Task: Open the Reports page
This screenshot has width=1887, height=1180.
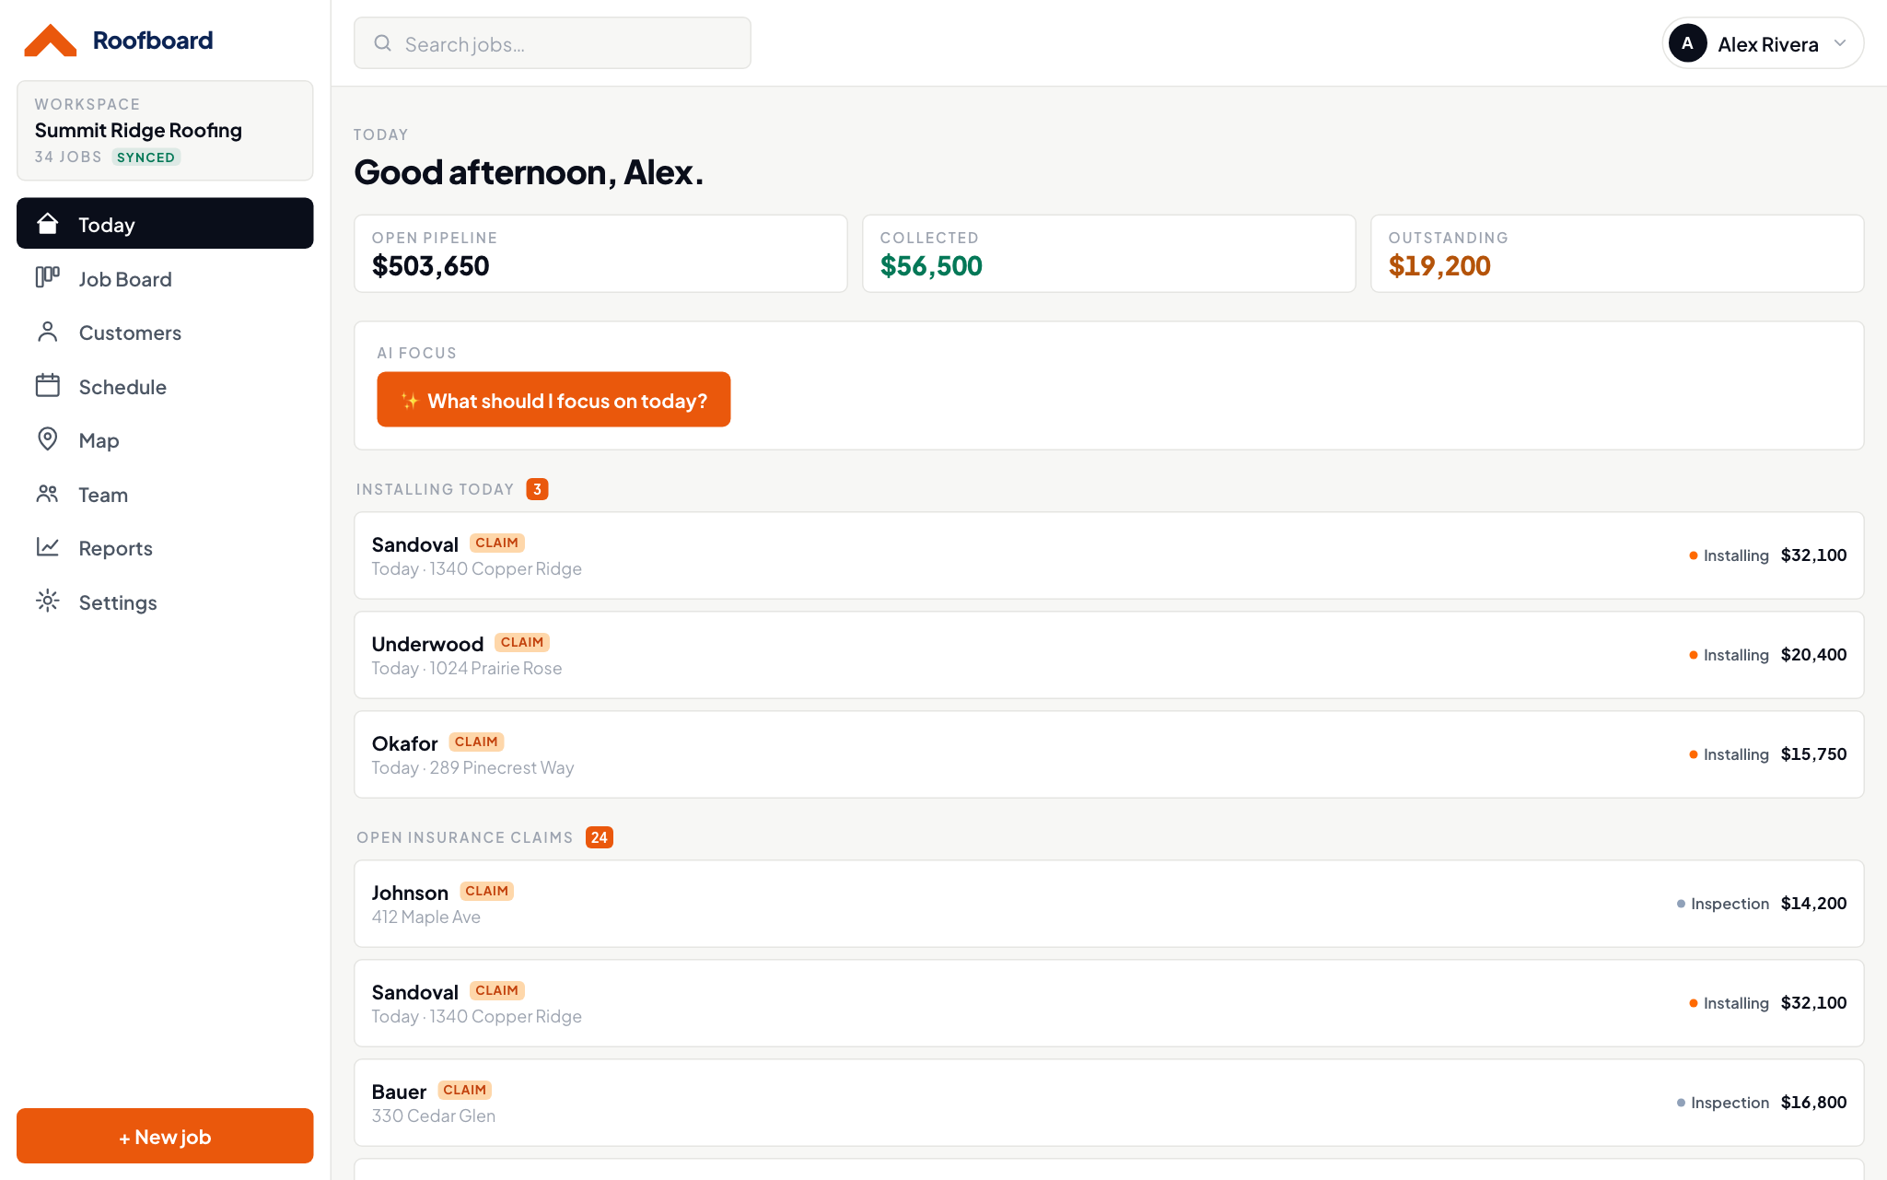Action: 165,548
